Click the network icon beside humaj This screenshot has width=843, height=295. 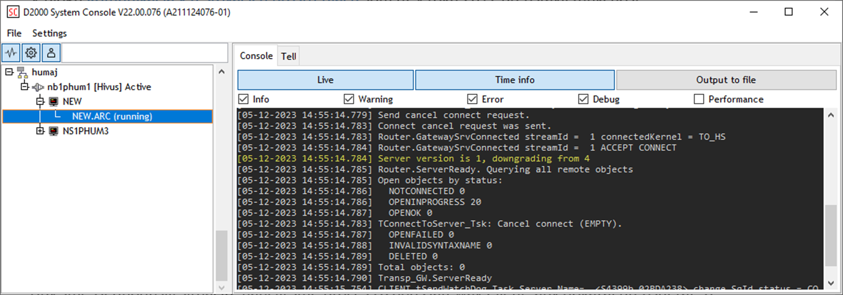[22, 72]
